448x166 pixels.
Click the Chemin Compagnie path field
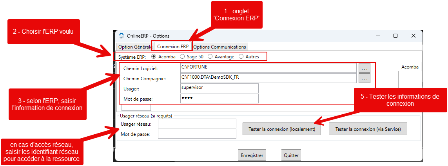(268, 78)
